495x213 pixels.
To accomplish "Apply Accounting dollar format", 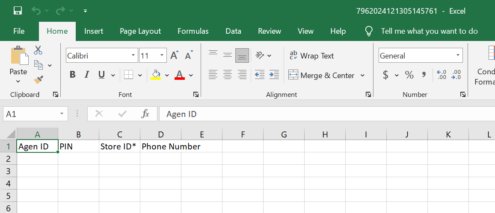I will [385, 75].
